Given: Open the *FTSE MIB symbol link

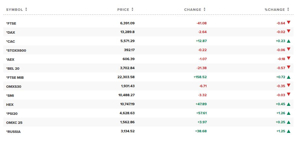Looking at the screenshot, I should 15,78.
